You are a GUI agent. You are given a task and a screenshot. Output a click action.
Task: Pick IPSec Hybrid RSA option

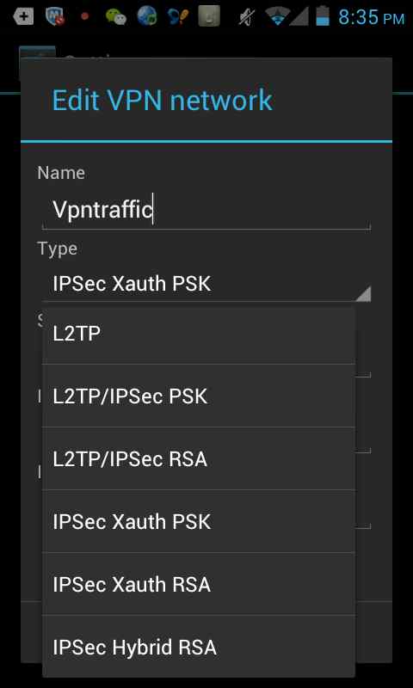(199, 647)
